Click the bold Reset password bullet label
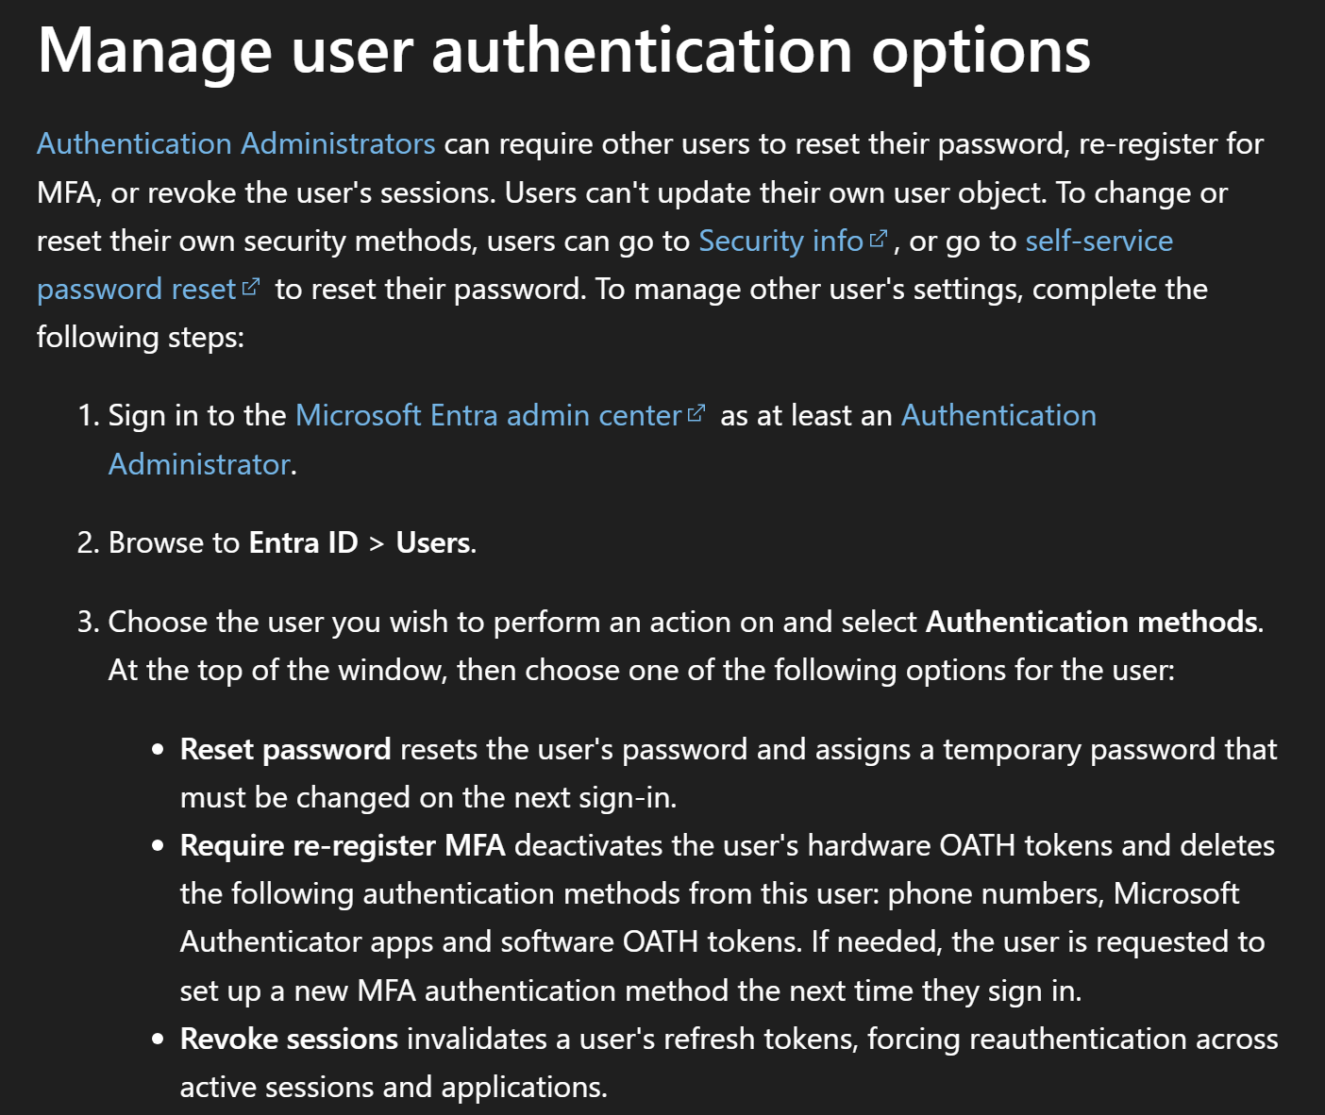 point(286,750)
